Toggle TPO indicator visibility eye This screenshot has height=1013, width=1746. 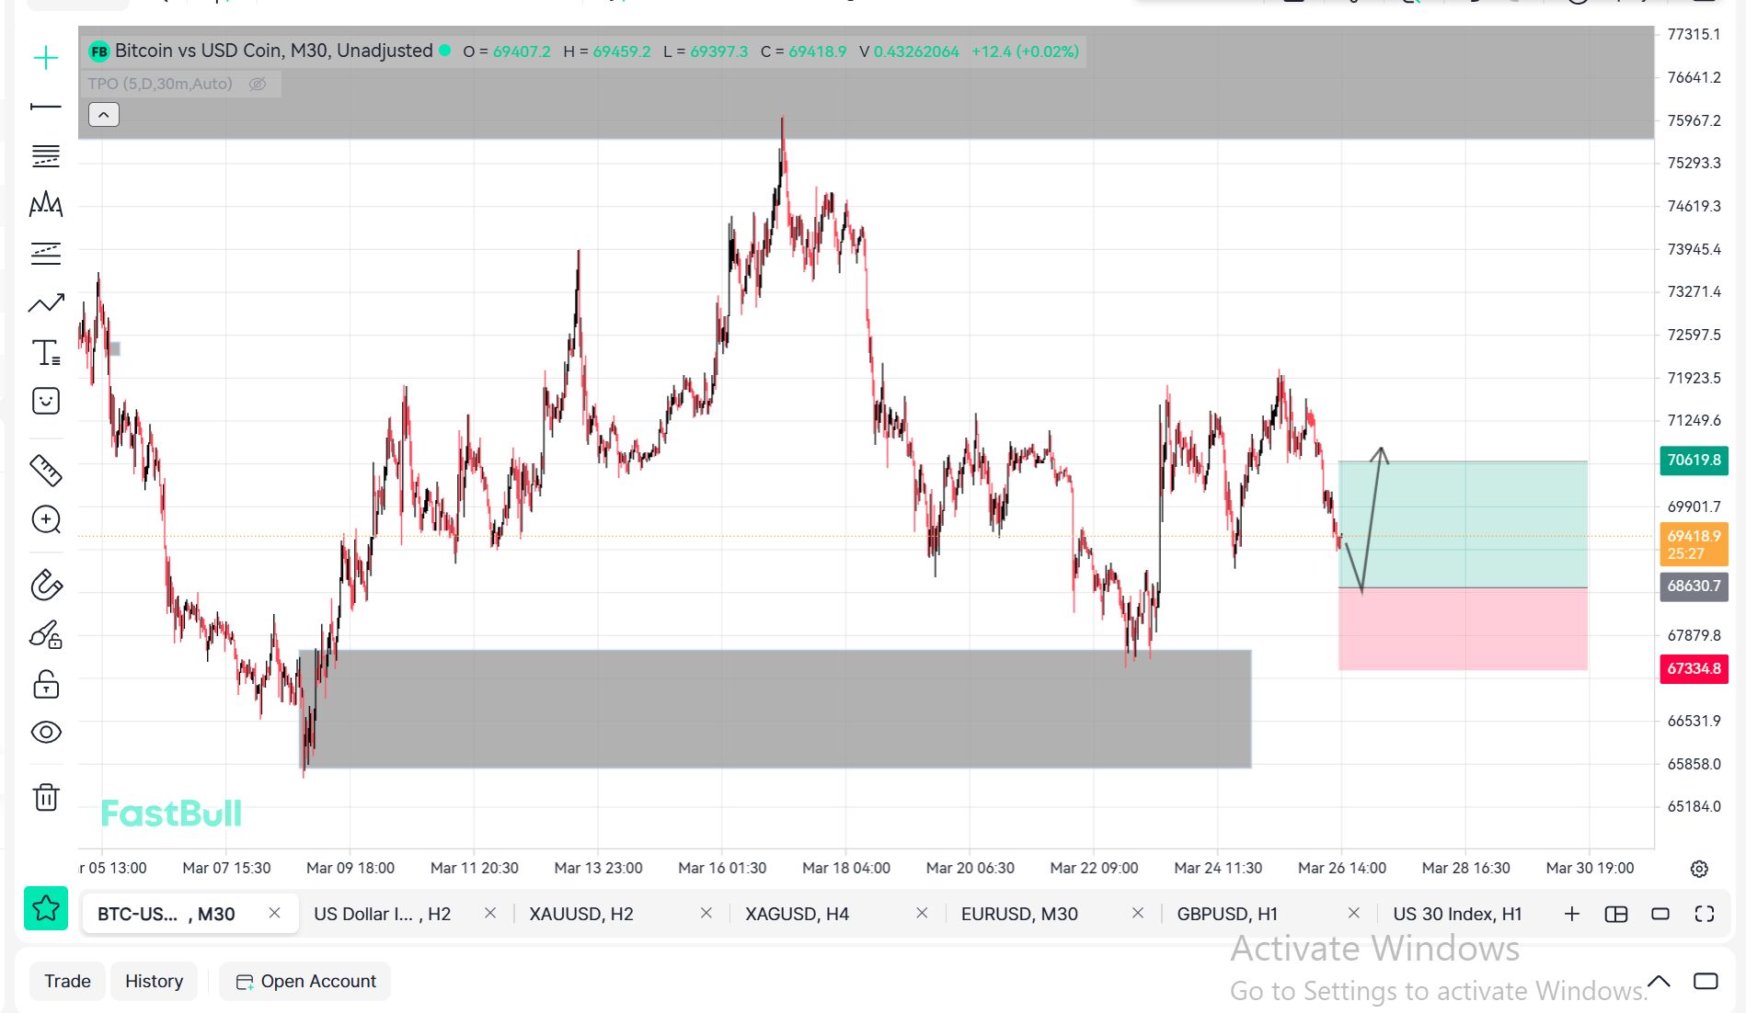258,84
